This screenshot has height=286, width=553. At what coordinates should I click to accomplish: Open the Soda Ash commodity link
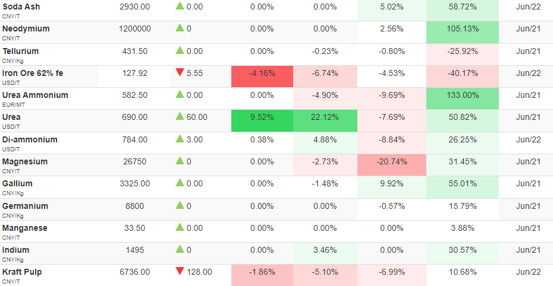point(21,7)
